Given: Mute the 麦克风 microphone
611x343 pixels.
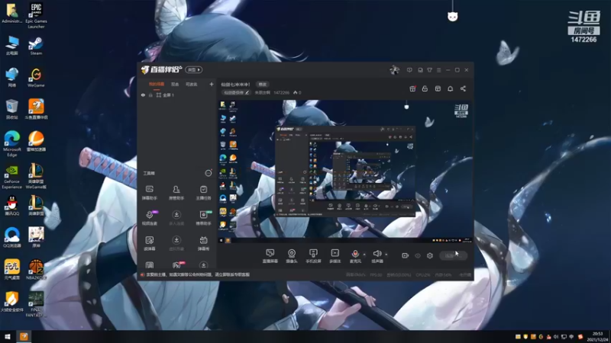Looking at the screenshot, I should click(355, 256).
